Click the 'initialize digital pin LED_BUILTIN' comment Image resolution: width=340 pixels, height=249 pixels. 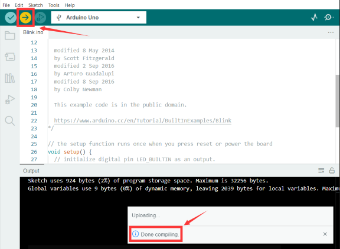[x=135, y=160]
